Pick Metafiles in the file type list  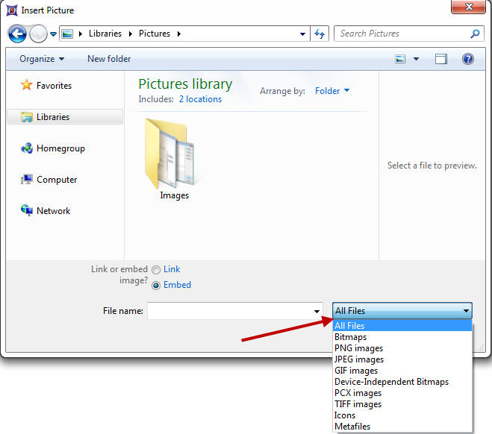[352, 427]
